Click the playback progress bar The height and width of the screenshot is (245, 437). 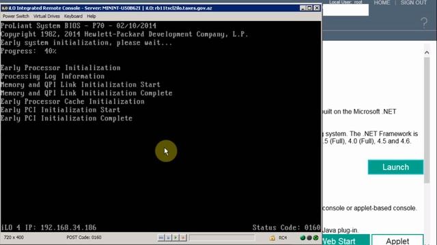tap(222, 238)
